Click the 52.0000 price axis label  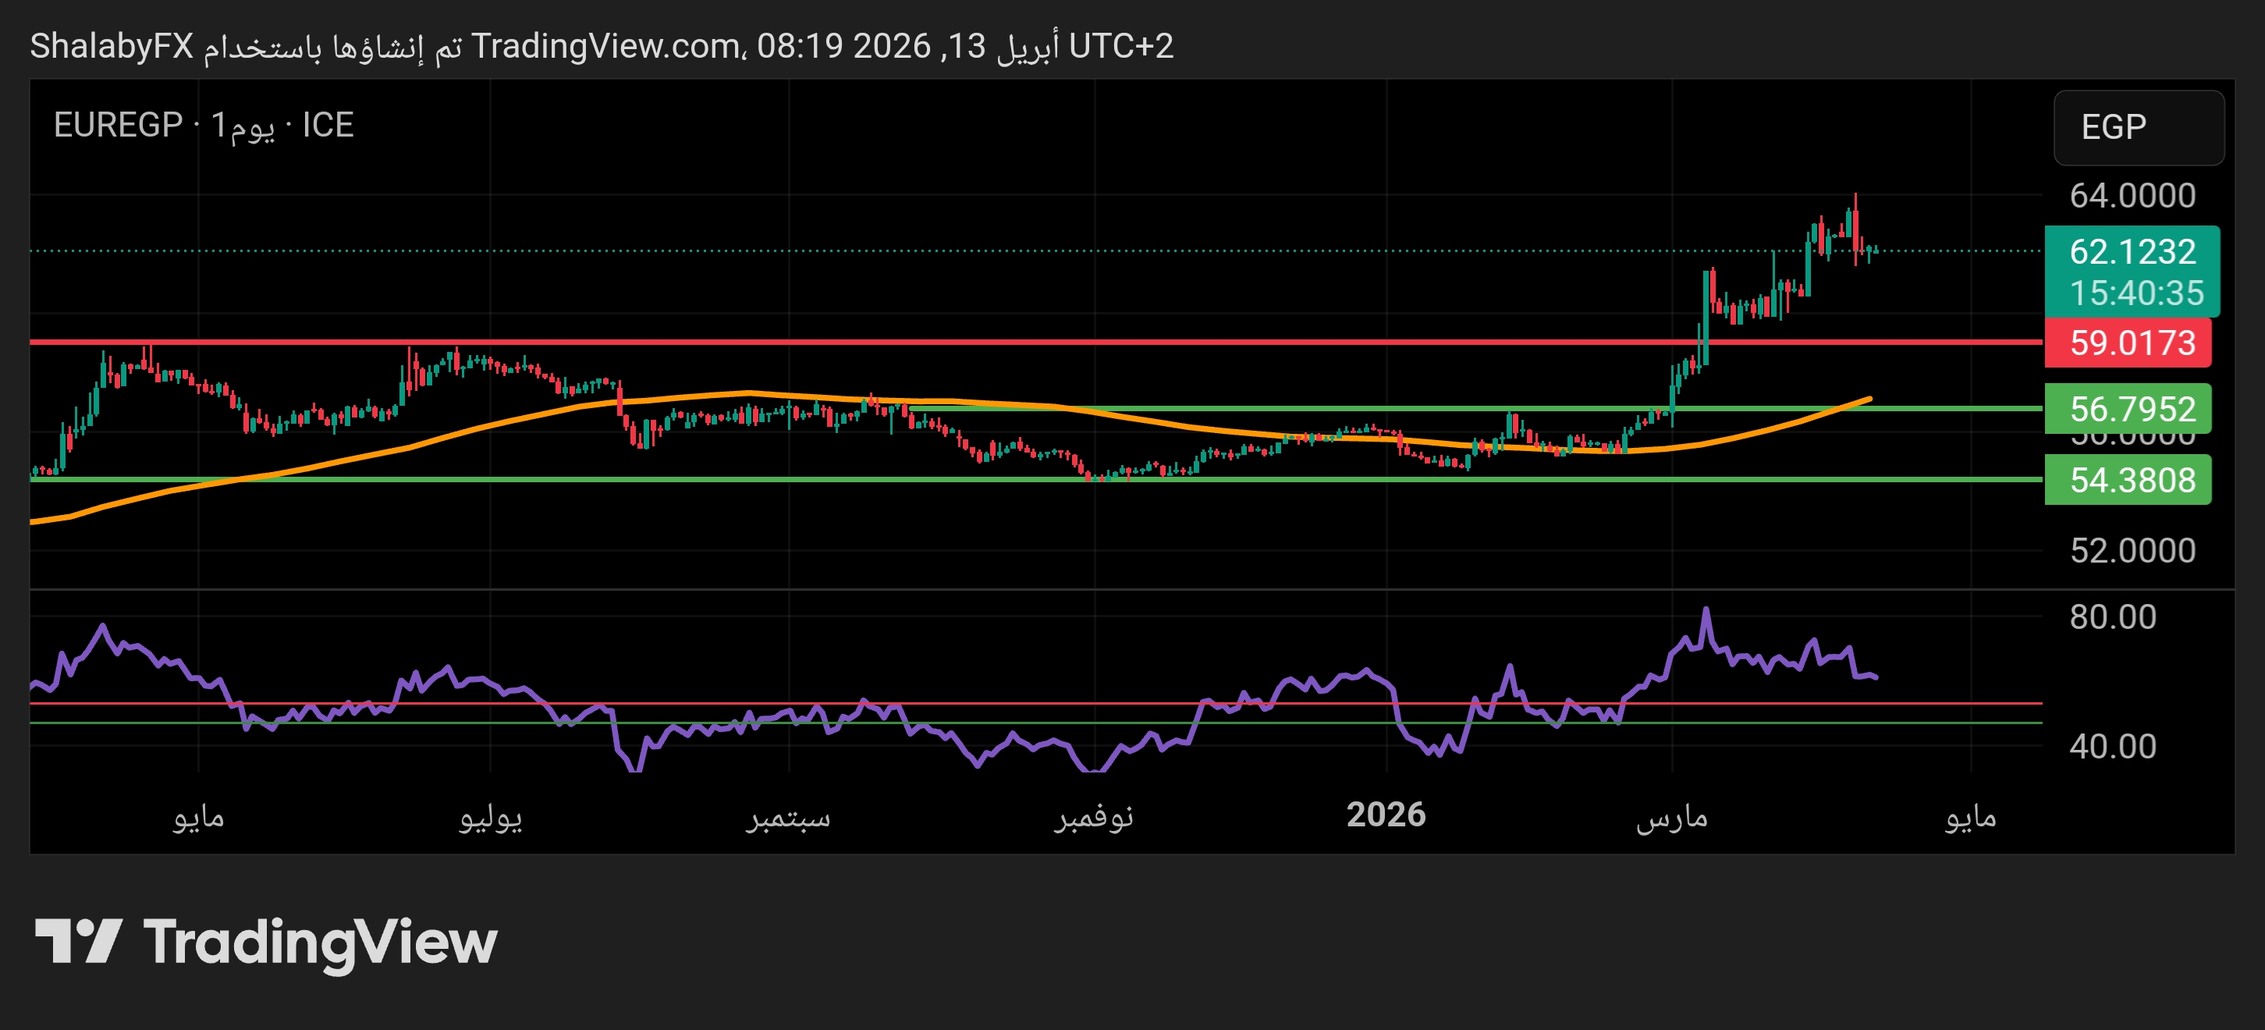2132,551
